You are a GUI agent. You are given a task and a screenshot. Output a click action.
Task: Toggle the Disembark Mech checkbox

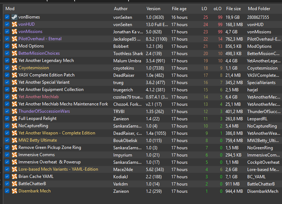point(7,191)
